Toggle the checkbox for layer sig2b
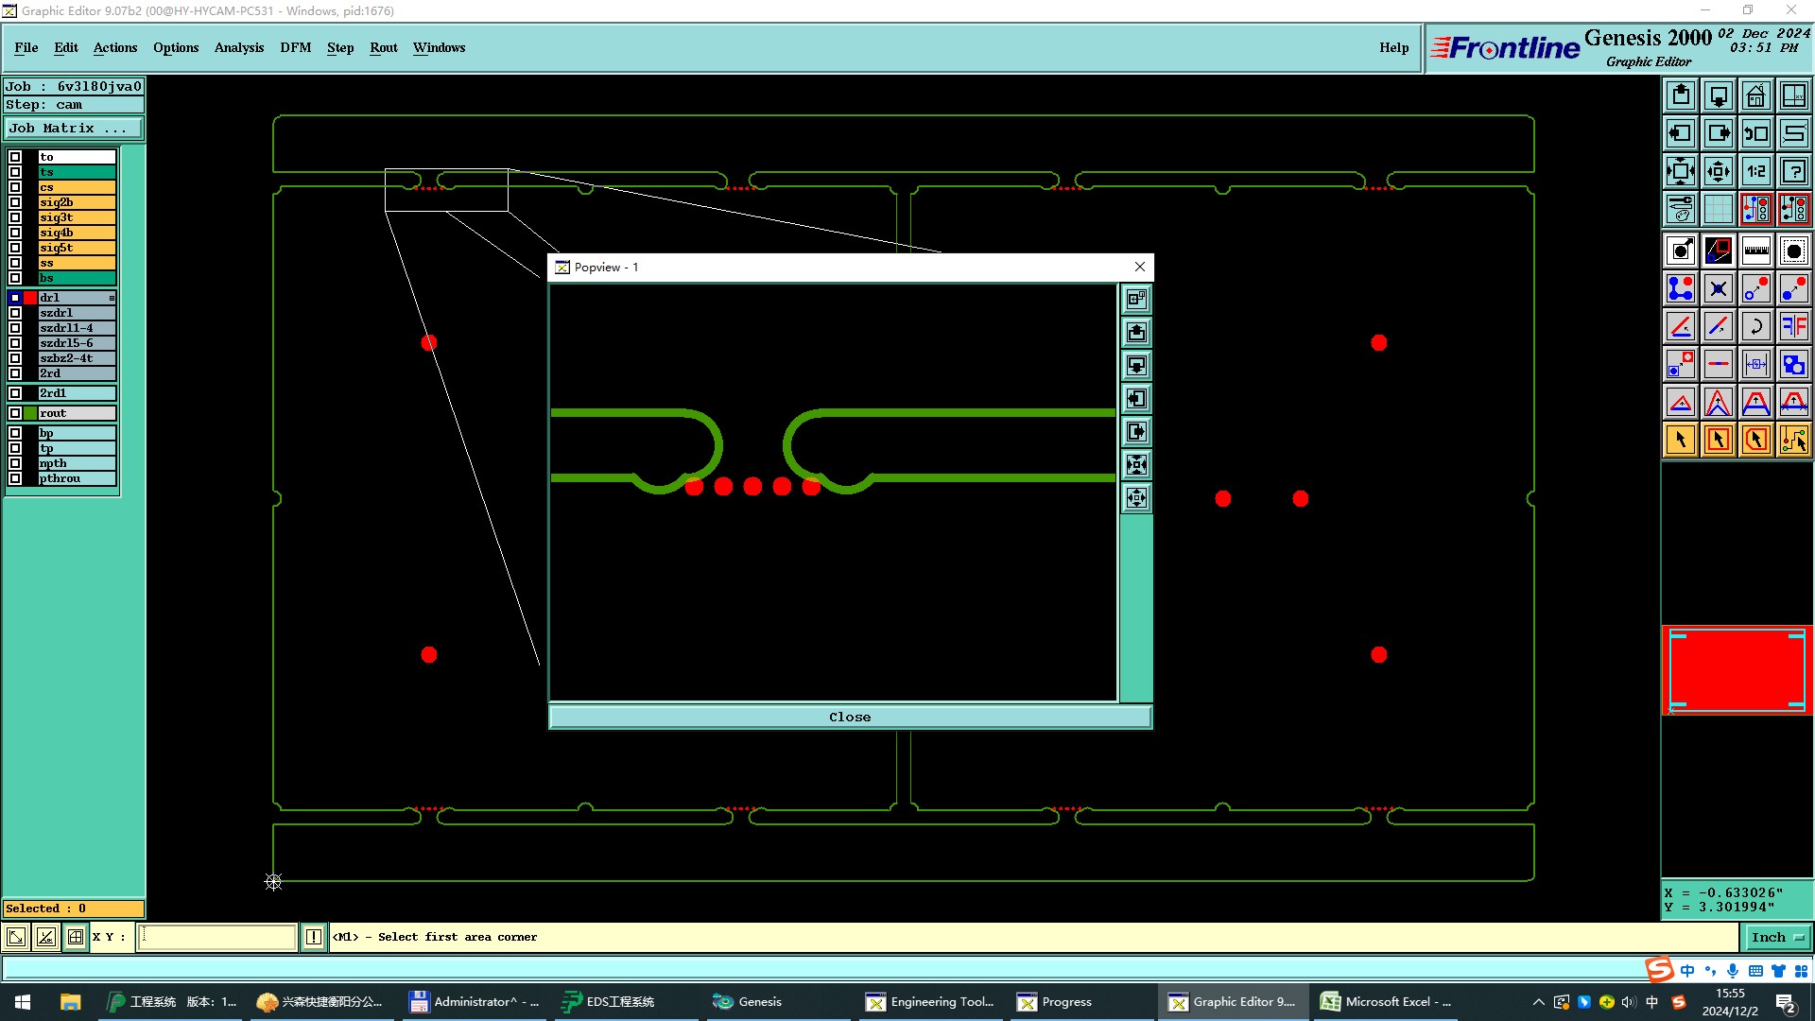 pos(15,202)
